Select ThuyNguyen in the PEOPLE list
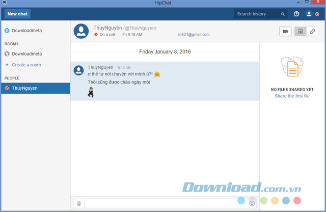The width and height of the screenshot is (326, 212). coord(36,88)
